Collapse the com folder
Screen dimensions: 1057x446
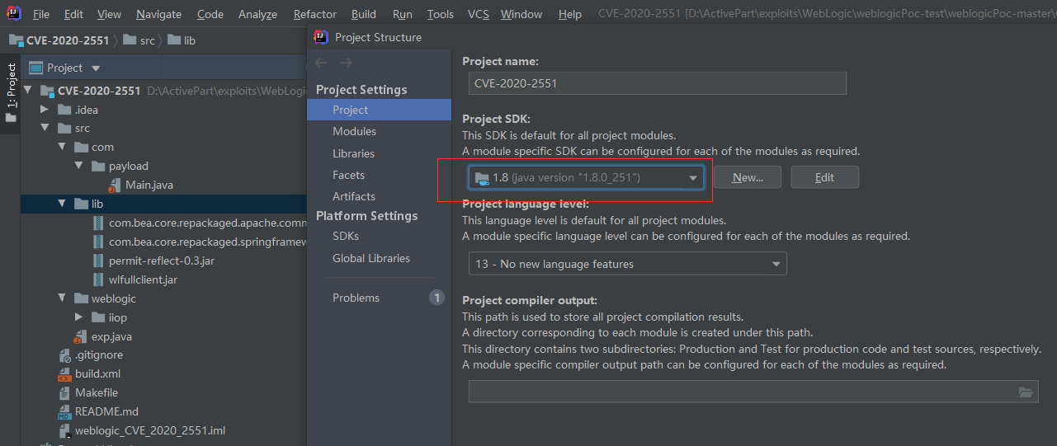tap(61, 148)
